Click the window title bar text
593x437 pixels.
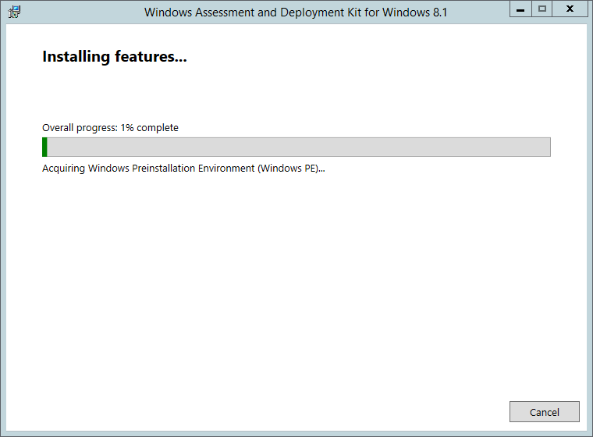296,12
